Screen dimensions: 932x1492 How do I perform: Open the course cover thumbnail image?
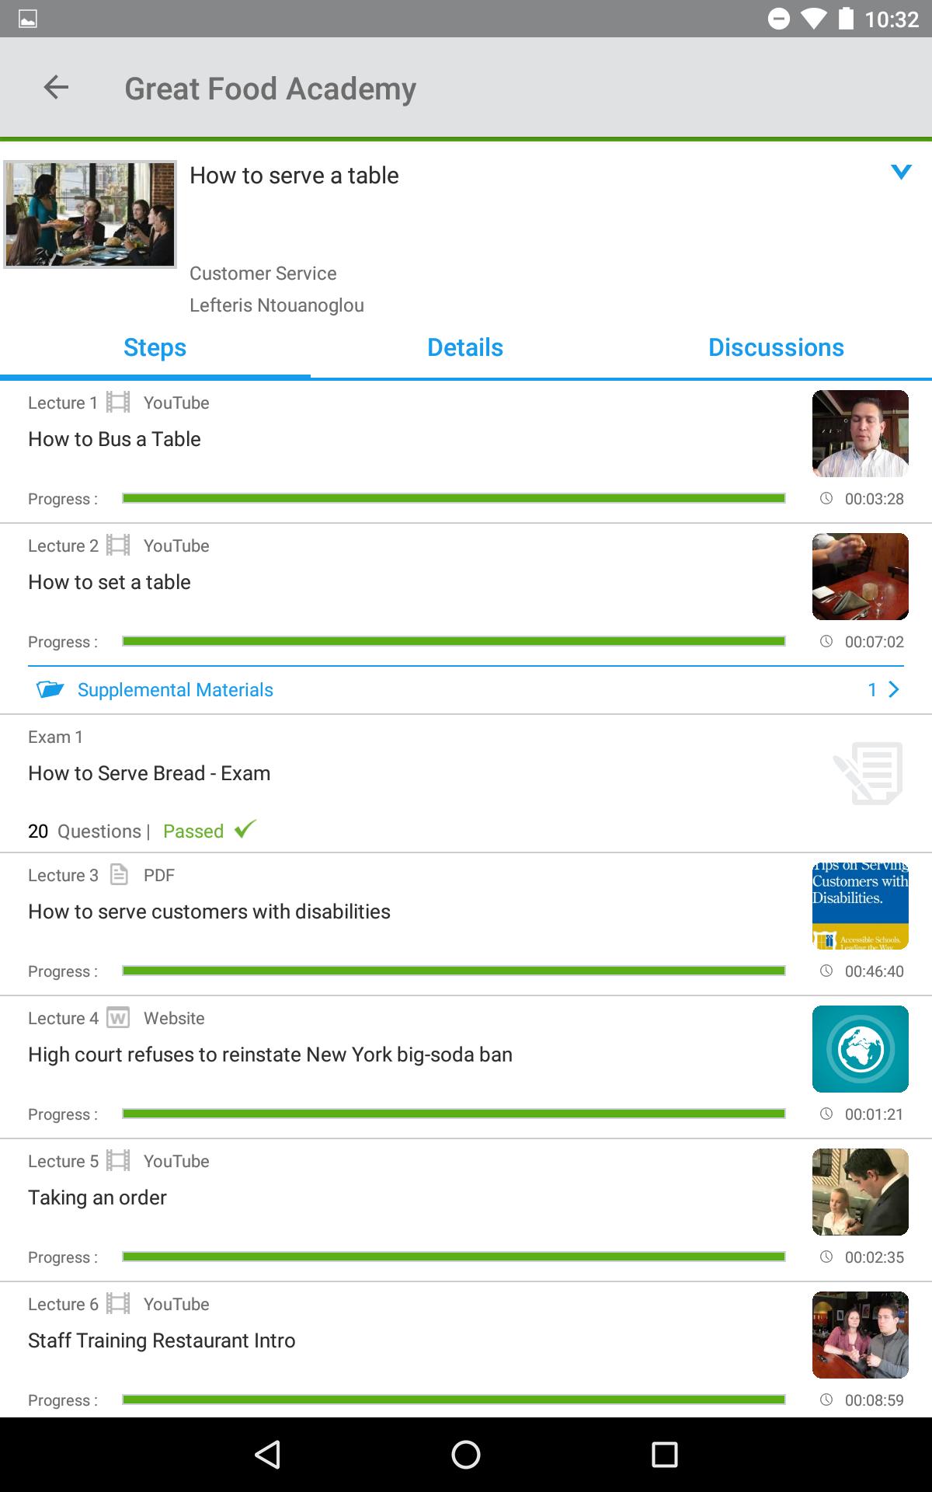[90, 214]
